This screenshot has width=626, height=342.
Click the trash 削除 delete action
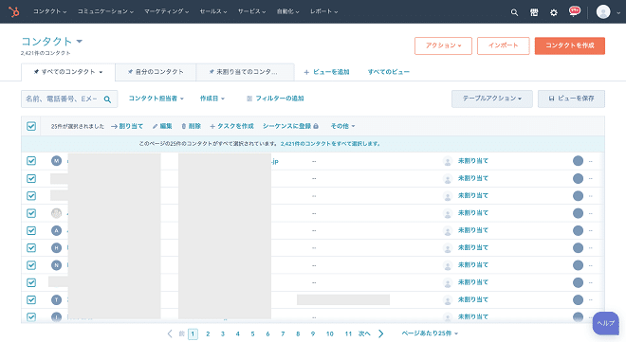coord(191,126)
